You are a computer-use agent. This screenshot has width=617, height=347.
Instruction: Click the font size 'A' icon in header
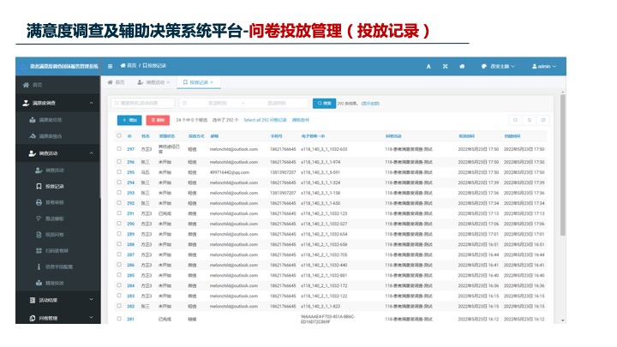428,67
